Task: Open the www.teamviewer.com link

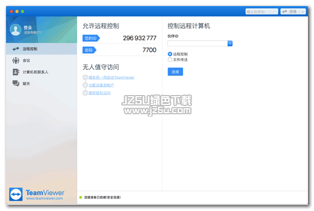Action: [44, 198]
